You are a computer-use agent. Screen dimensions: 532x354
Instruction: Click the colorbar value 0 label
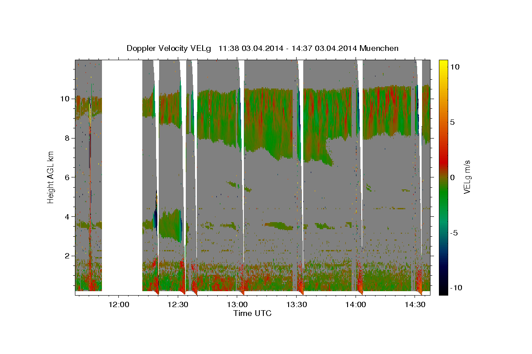tap(453, 177)
